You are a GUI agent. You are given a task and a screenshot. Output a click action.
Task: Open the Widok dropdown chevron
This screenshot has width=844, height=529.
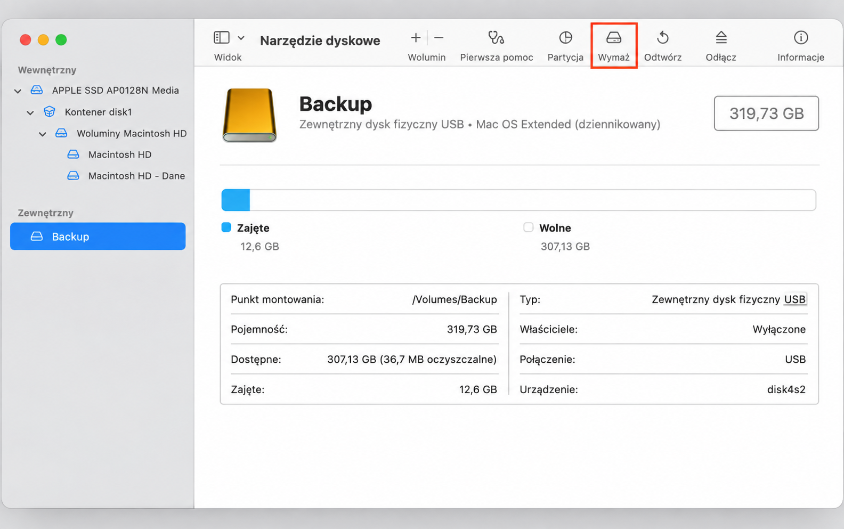tap(241, 38)
